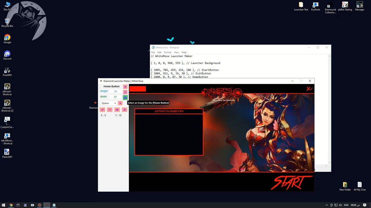The height and width of the screenshot is (208, 371).
Task: Click the pink checkmark confirm icon
Action: coord(102,110)
